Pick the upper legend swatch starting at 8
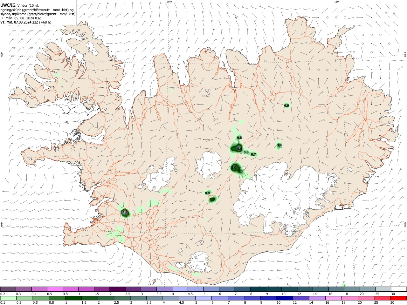 pyautogui.click(x=258, y=289)
